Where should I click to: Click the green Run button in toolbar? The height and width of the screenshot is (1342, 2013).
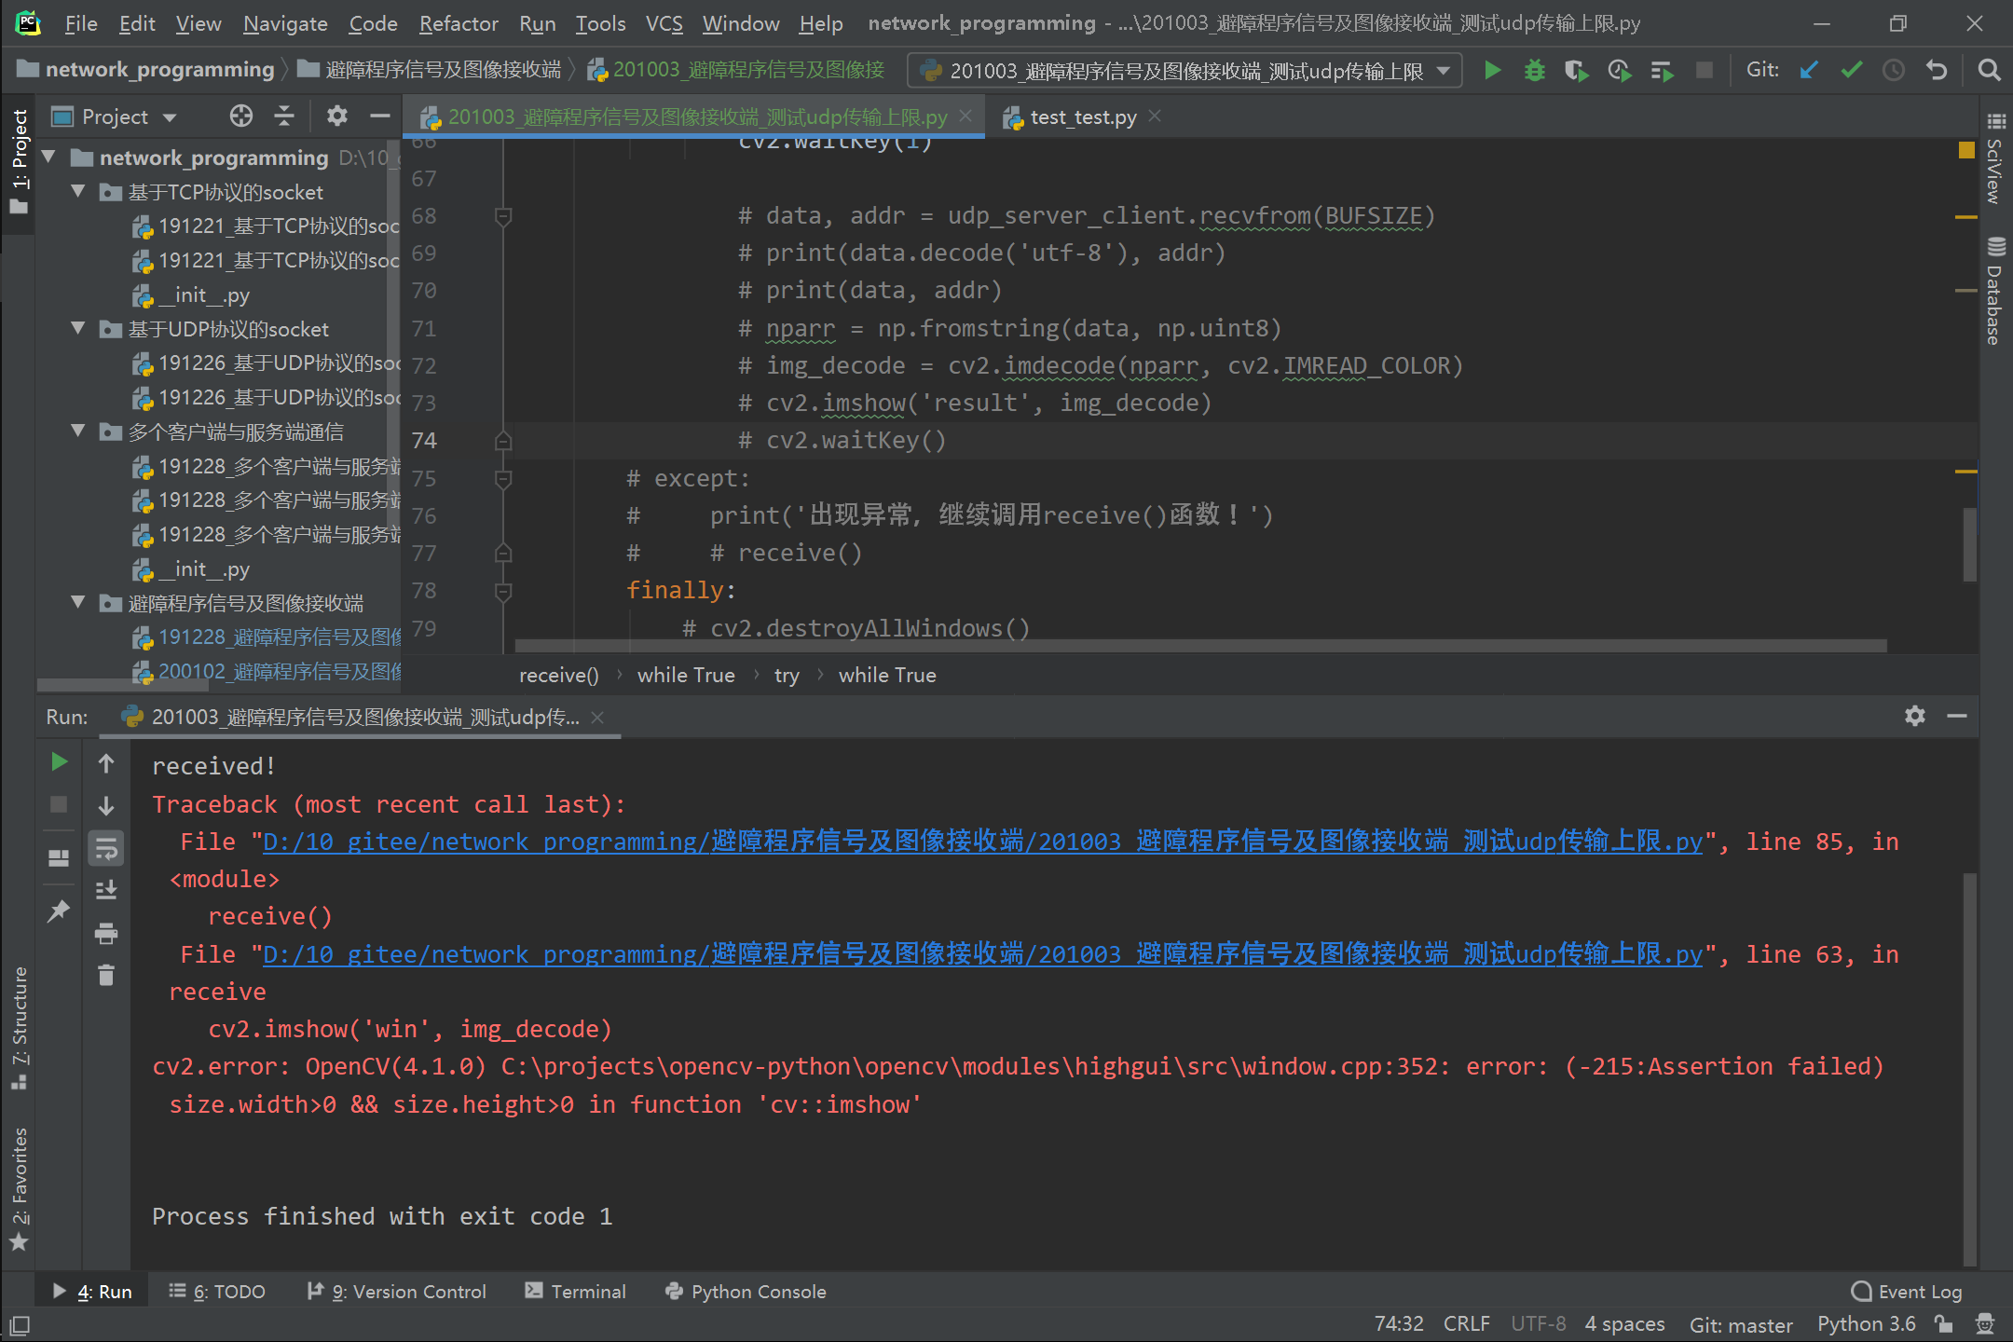[1492, 70]
